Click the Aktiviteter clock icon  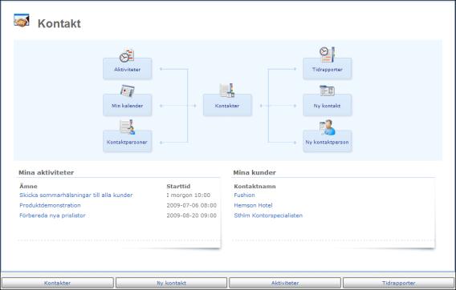[127, 56]
